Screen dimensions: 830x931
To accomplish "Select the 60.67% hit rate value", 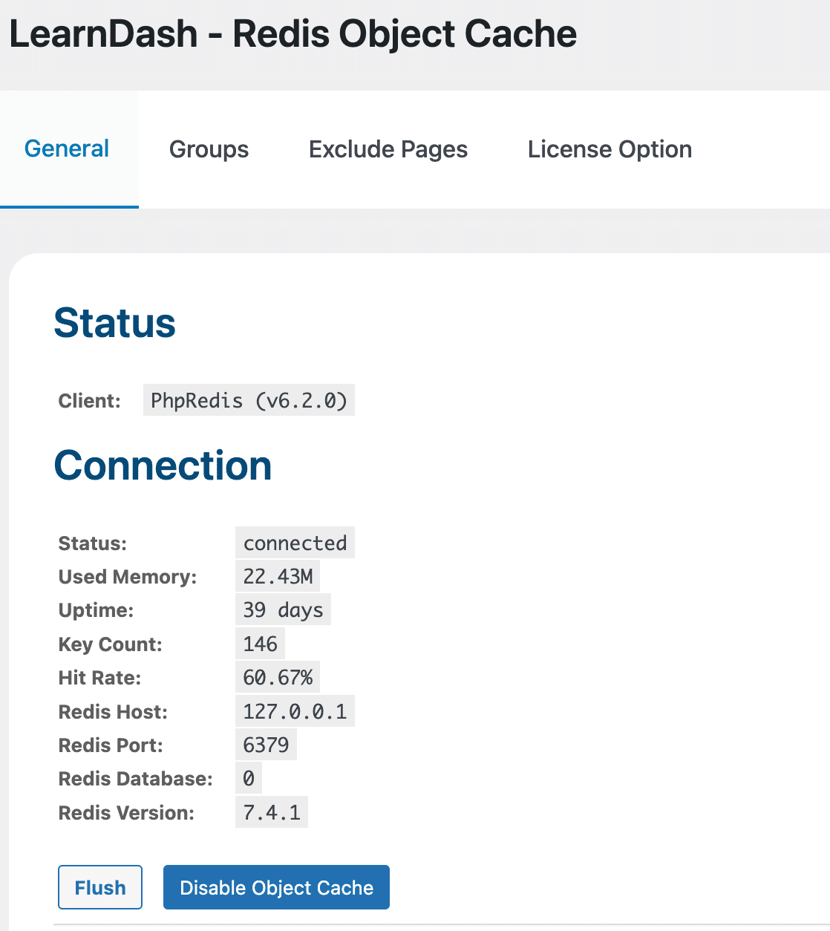I will pyautogui.click(x=278, y=677).
